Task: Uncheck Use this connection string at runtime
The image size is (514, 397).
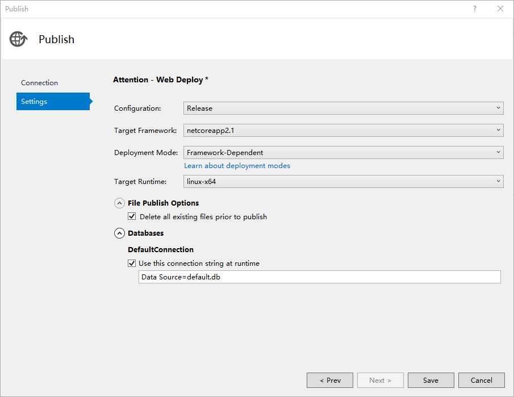Action: 132,263
